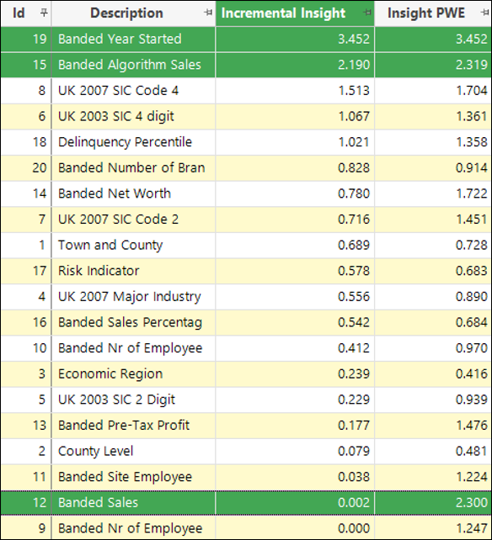Viewport: 492px width, 540px height.
Task: Select the Banded Sales row with Id 12
Action: [246, 503]
